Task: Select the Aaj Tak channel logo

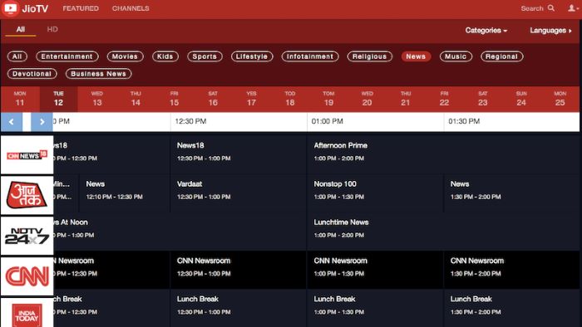Action: point(27,195)
